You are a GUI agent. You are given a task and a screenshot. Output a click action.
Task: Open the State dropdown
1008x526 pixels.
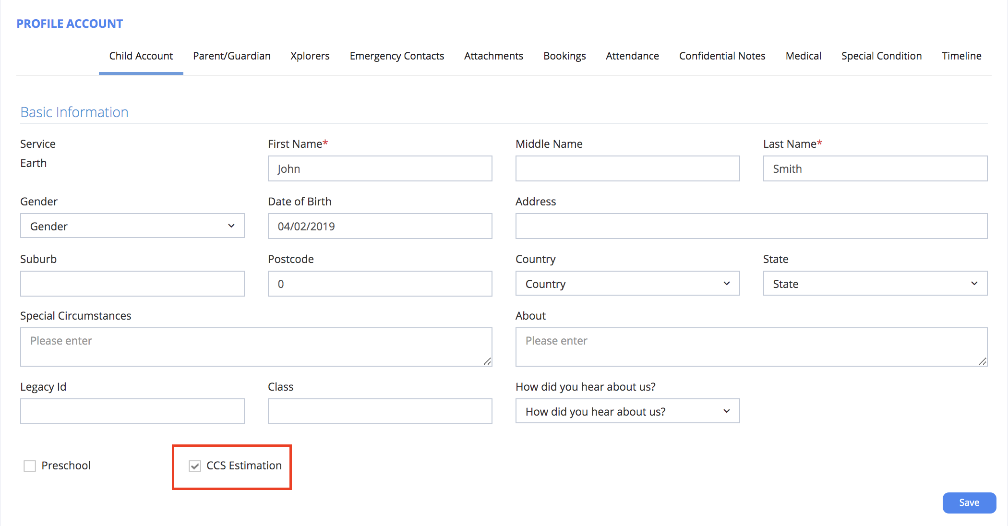876,284
